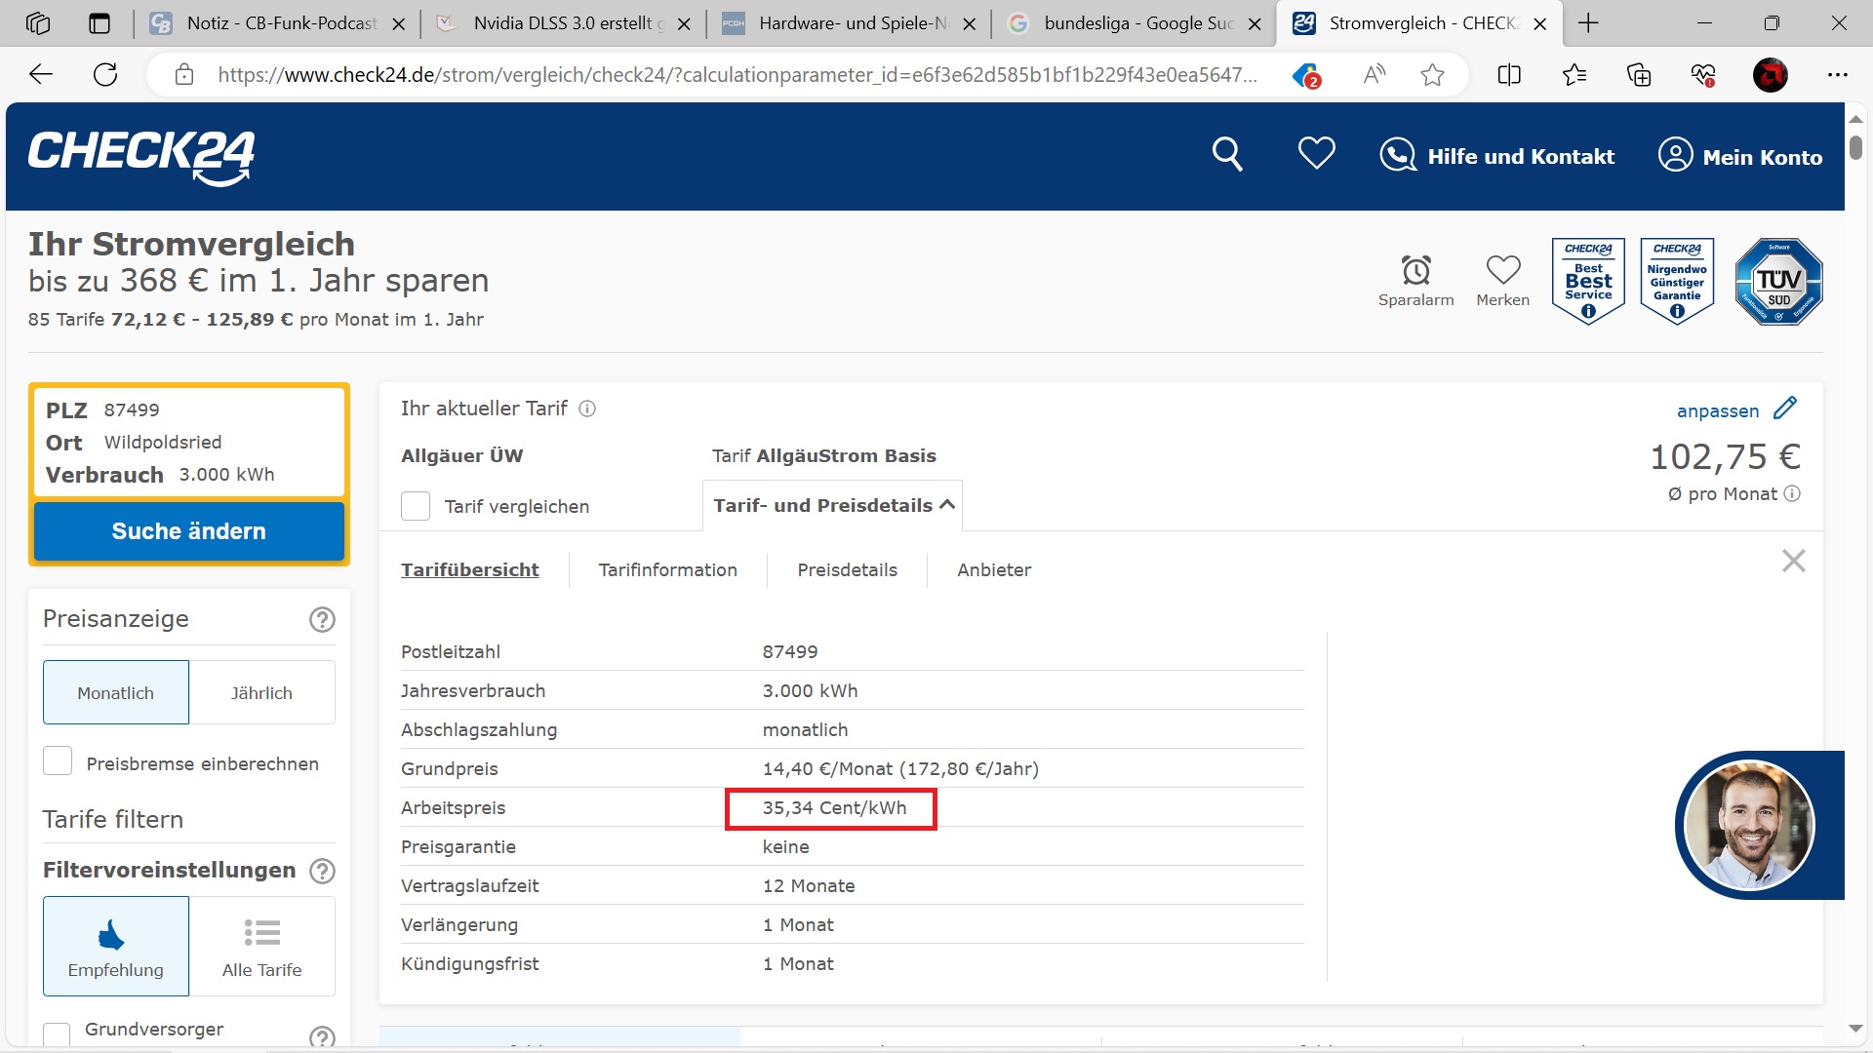Screen dimensions: 1873x1053
Task: Go back with the browser back arrow
Action: pos(41,74)
